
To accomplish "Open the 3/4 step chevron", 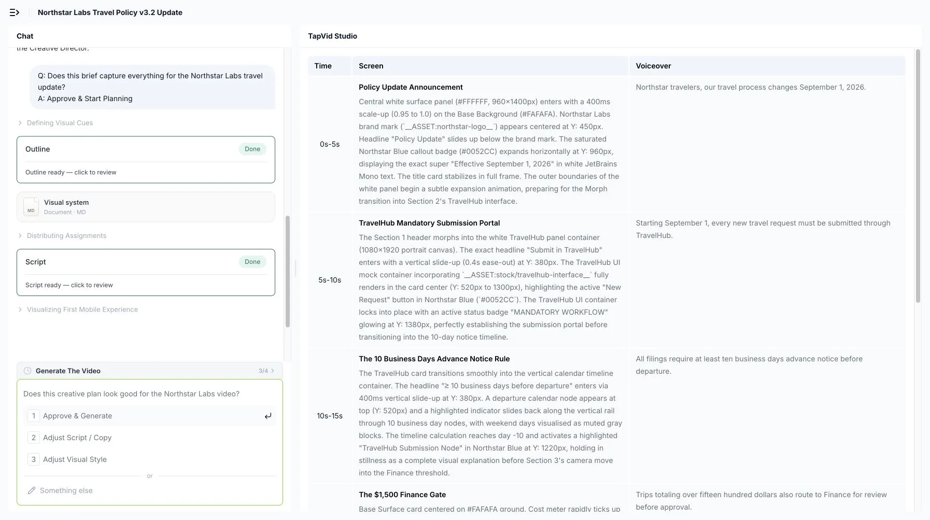I will tap(273, 371).
